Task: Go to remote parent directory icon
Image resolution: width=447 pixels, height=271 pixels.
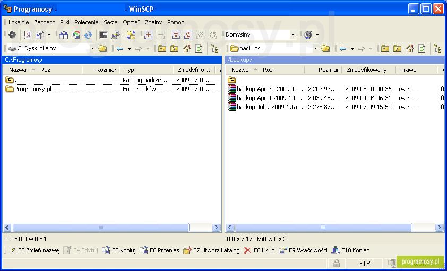Action: point(385,49)
